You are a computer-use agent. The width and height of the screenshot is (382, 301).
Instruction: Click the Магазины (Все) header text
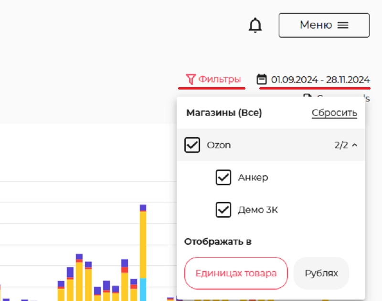224,113
